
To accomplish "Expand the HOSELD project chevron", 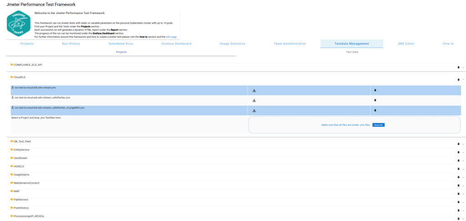I will tap(463, 169).
